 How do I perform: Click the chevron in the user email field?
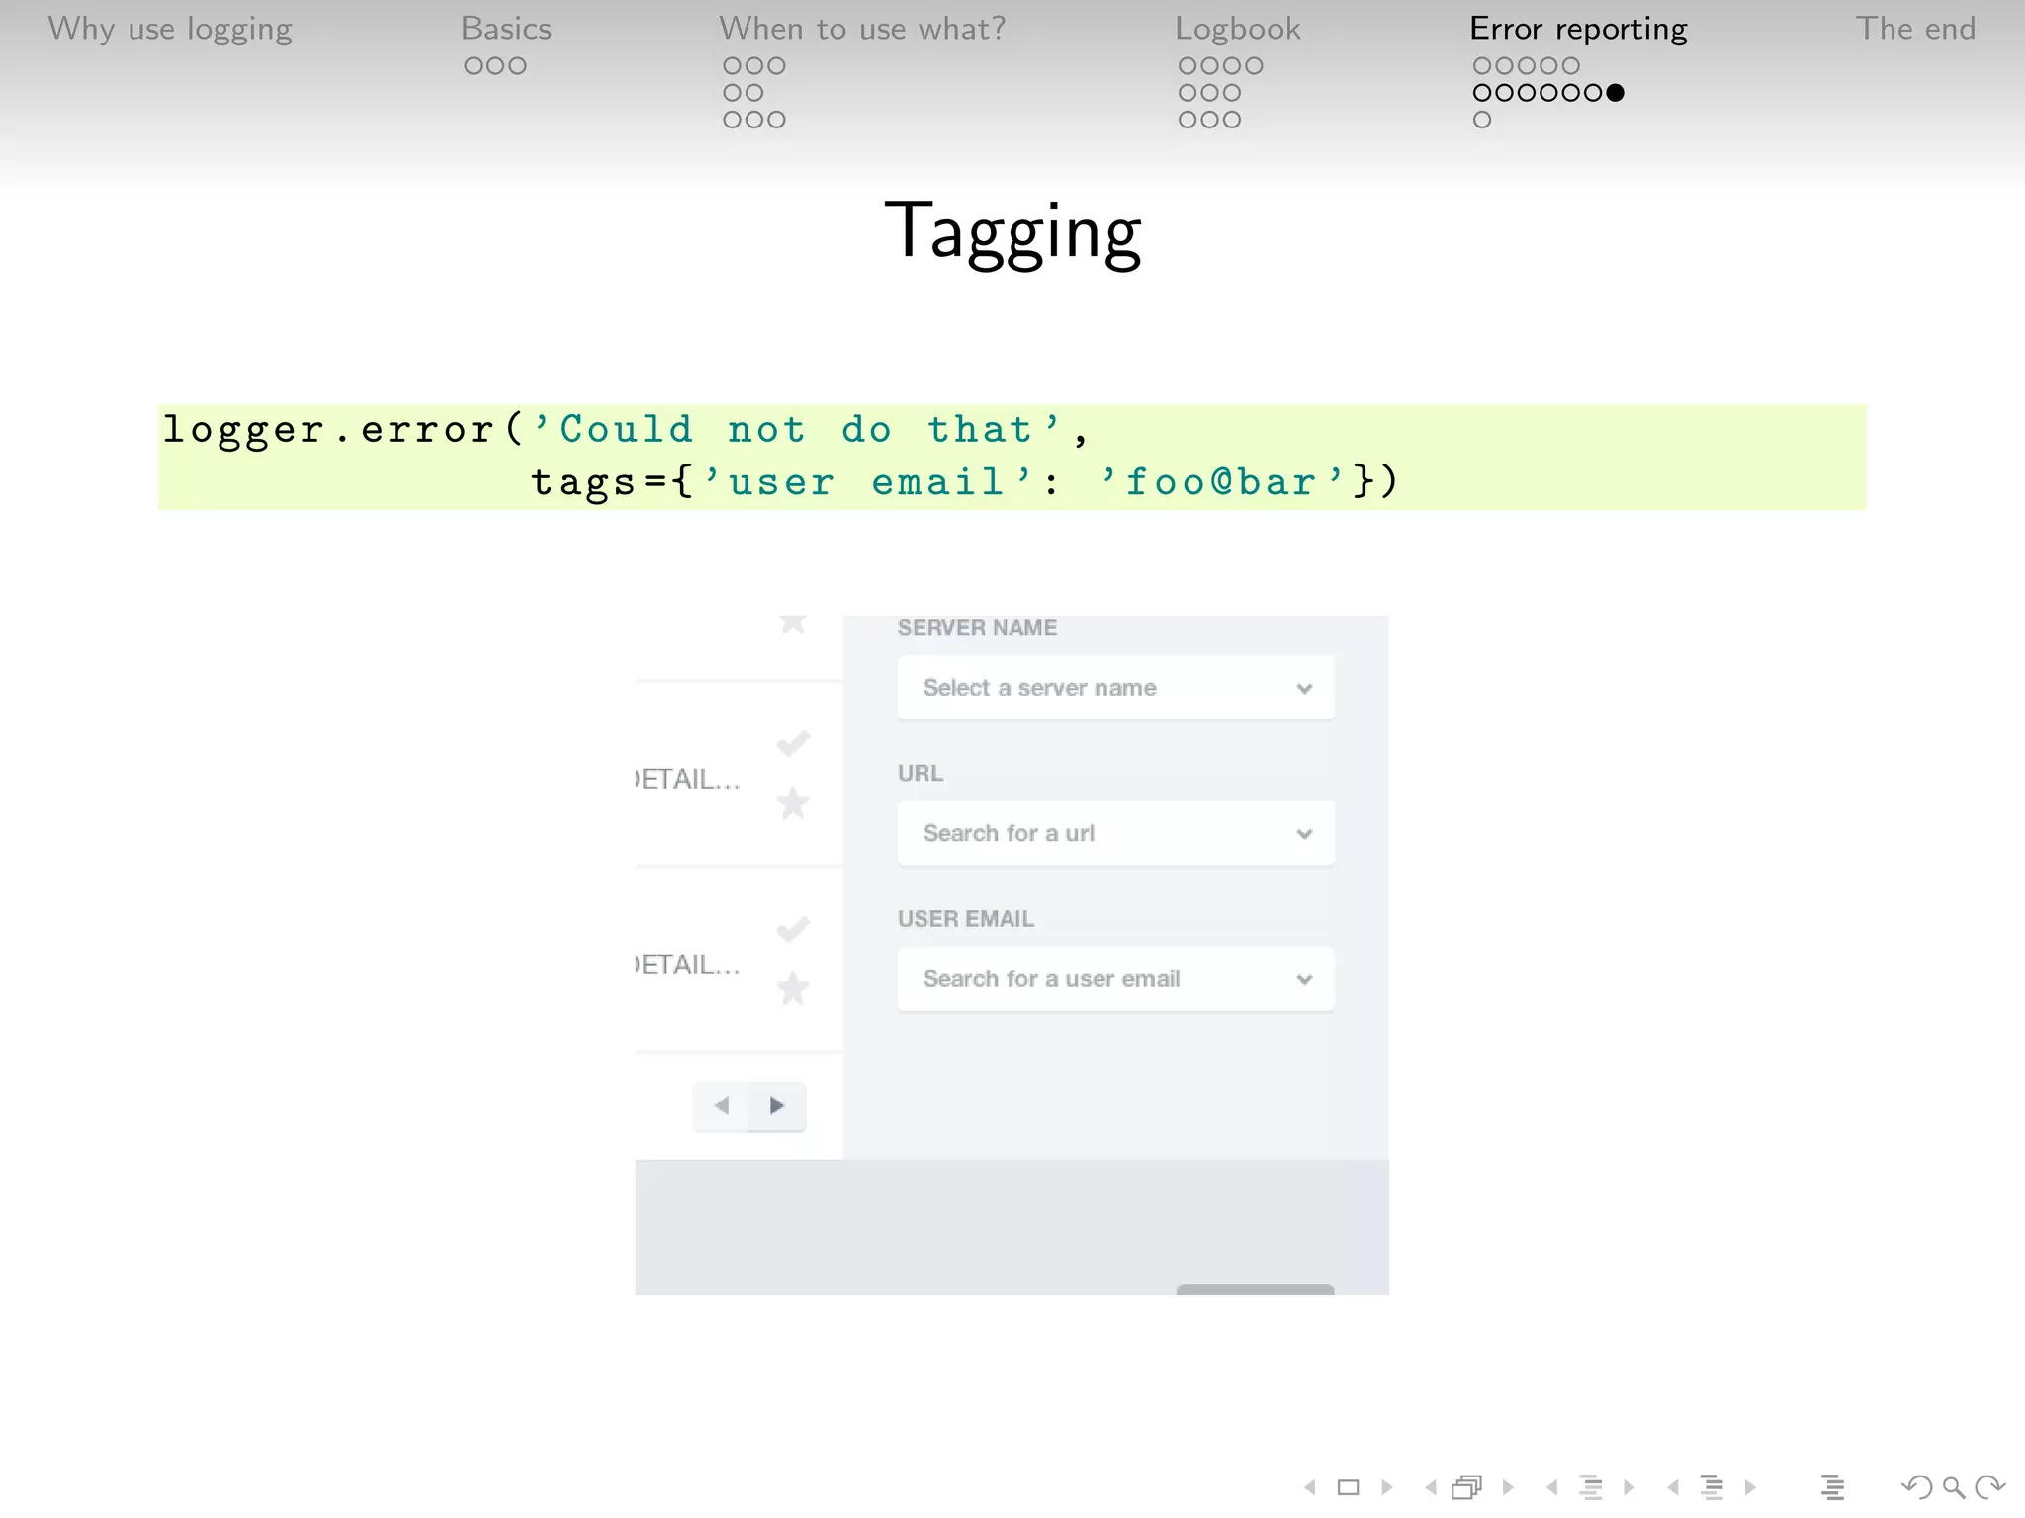1304,980
